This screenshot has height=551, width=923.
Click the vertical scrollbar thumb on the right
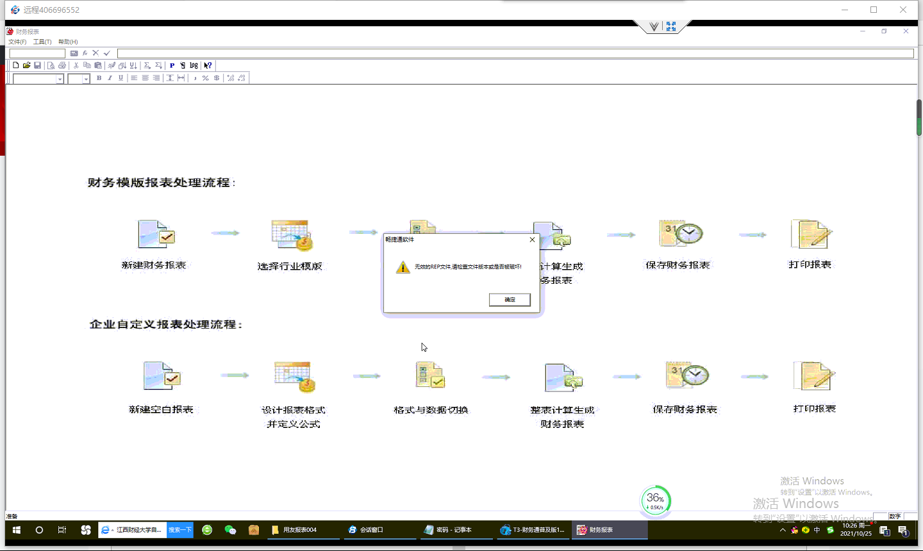pos(919,118)
